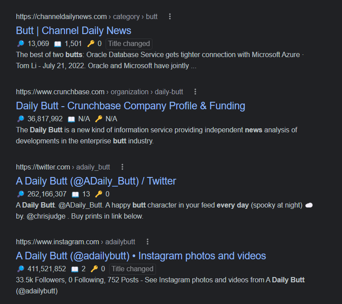Screen dimensions: 342x304
Task: Click key icon in Crunchbase result metrics
Action: pyautogui.click(x=99, y=119)
